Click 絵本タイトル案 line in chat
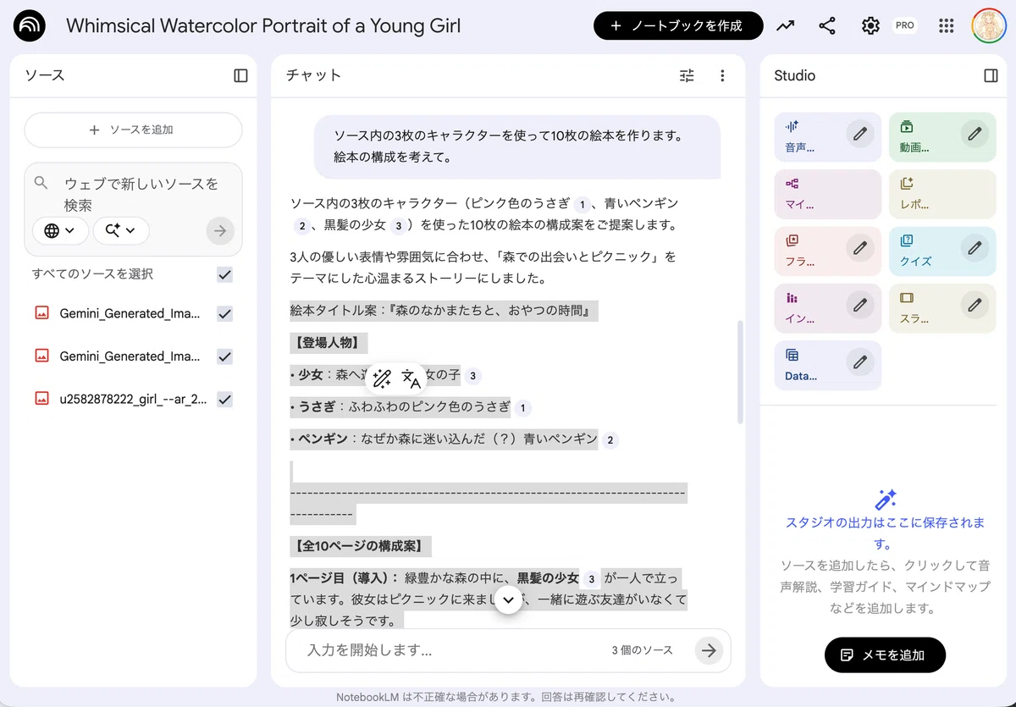Screen dimensions: 1016x707 click(444, 311)
